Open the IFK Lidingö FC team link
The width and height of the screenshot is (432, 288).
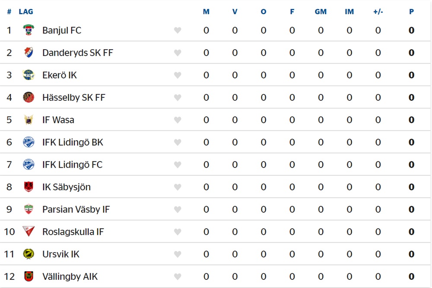[x=72, y=165]
